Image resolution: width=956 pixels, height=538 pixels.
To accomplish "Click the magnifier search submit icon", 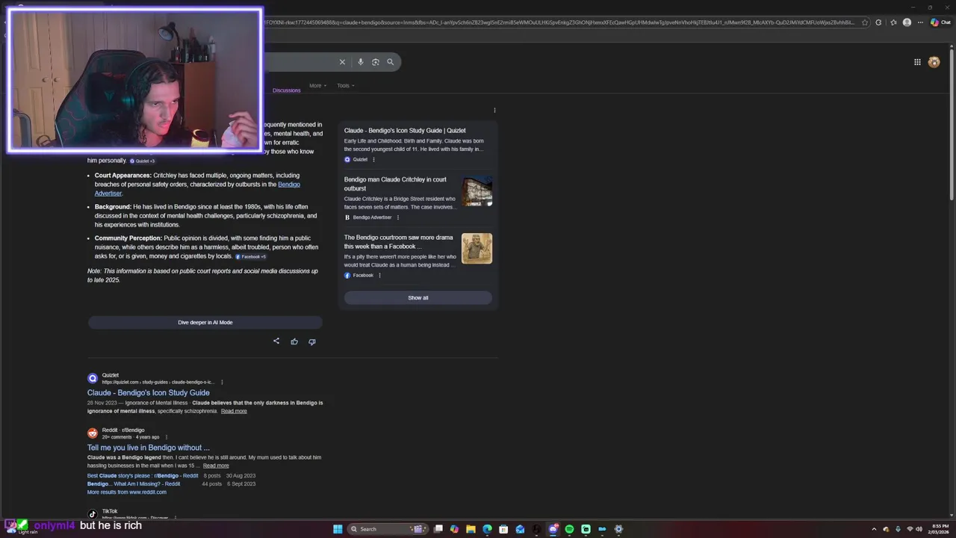I will pyautogui.click(x=390, y=62).
